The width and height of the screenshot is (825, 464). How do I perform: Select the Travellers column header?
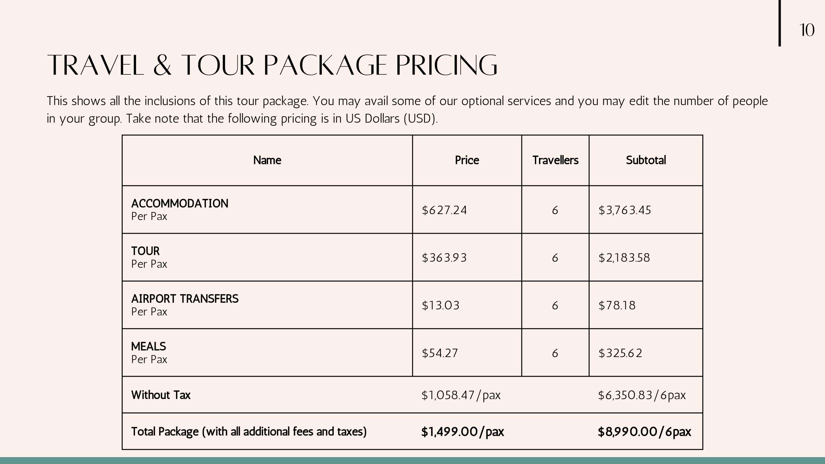pos(555,160)
